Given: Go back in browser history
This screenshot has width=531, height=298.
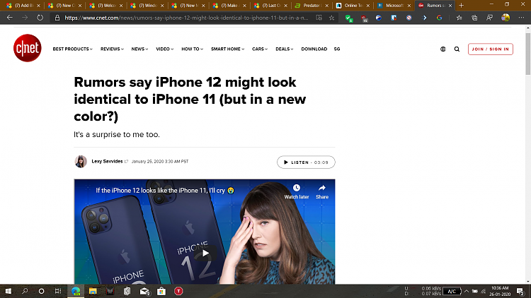Looking at the screenshot, I should click(9, 18).
